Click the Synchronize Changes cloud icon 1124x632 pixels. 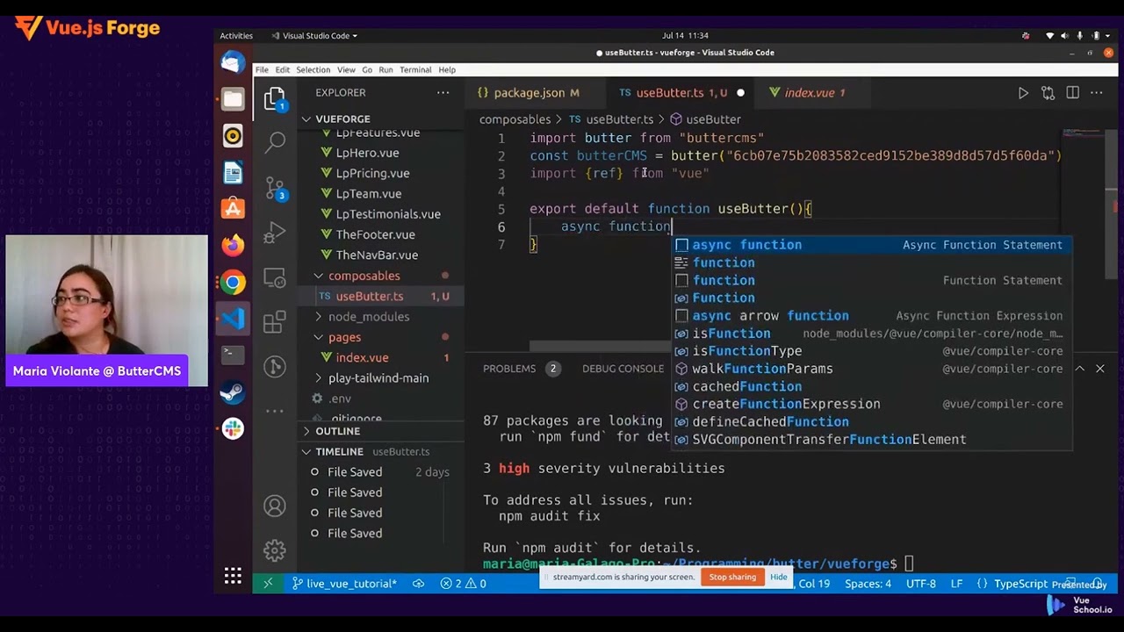pos(419,583)
